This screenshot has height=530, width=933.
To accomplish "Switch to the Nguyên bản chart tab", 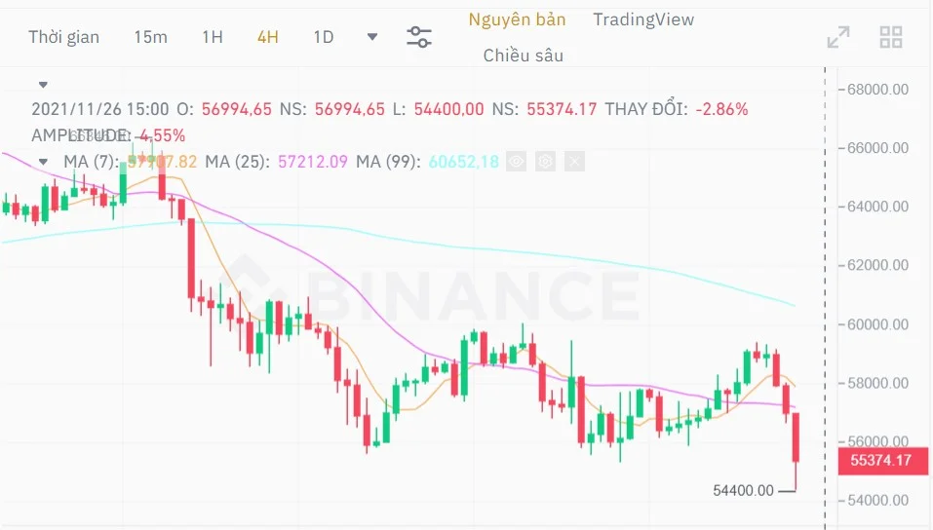I will (x=517, y=19).
